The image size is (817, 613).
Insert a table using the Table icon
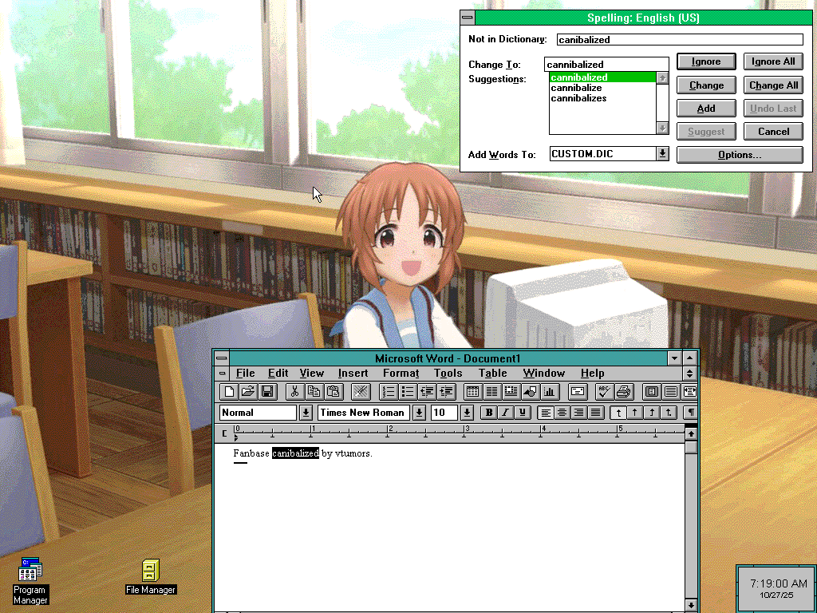(472, 391)
